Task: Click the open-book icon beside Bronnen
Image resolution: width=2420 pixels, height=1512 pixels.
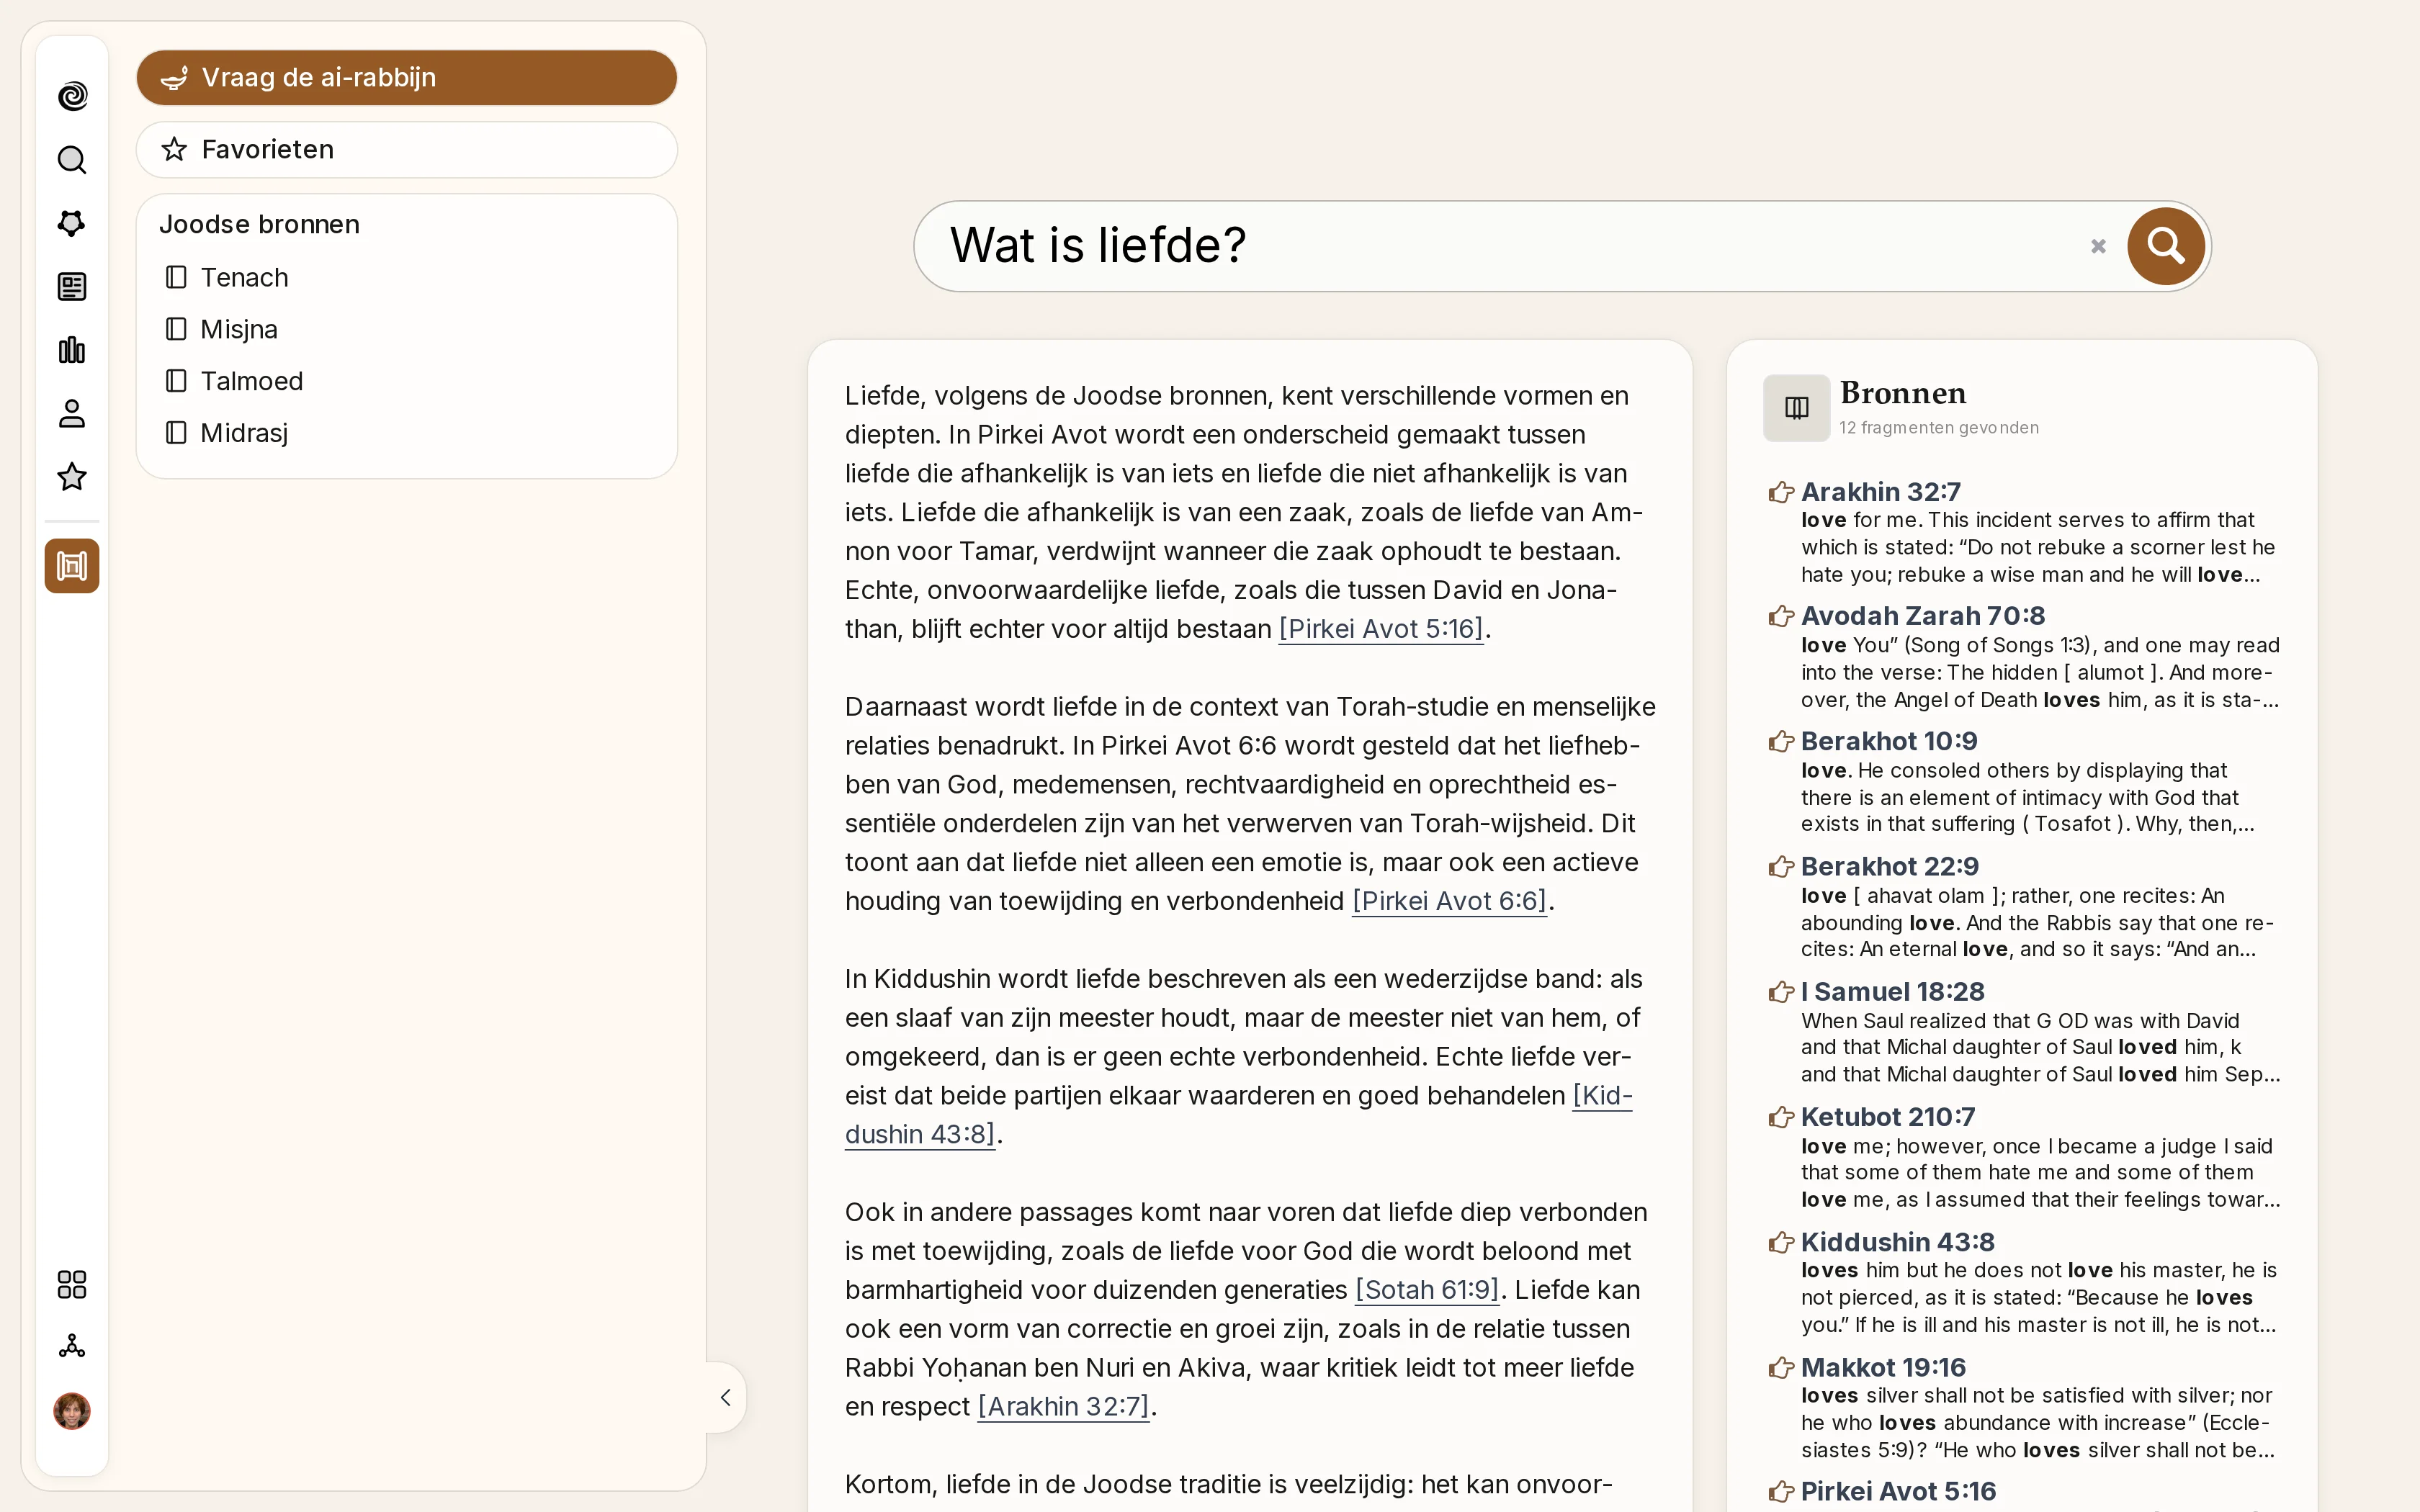Action: [x=1797, y=408]
